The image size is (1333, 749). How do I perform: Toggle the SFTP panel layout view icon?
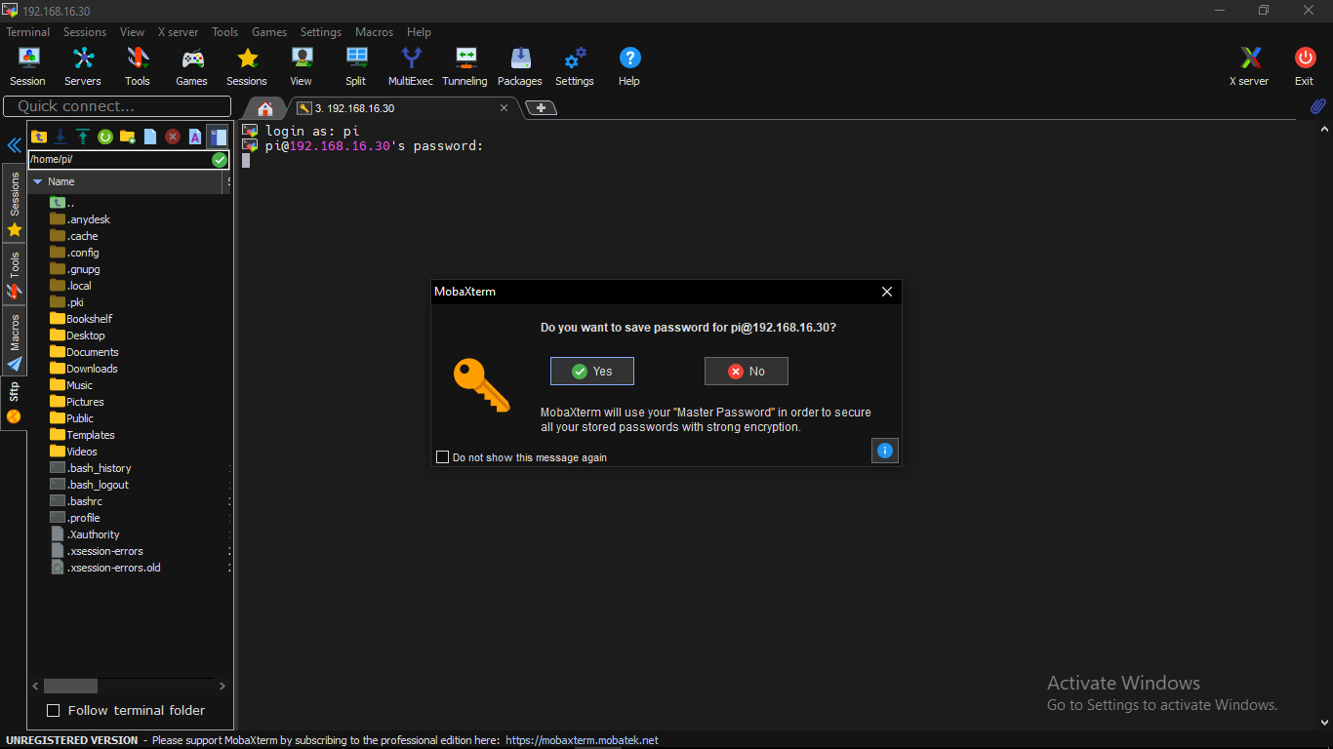pos(218,137)
